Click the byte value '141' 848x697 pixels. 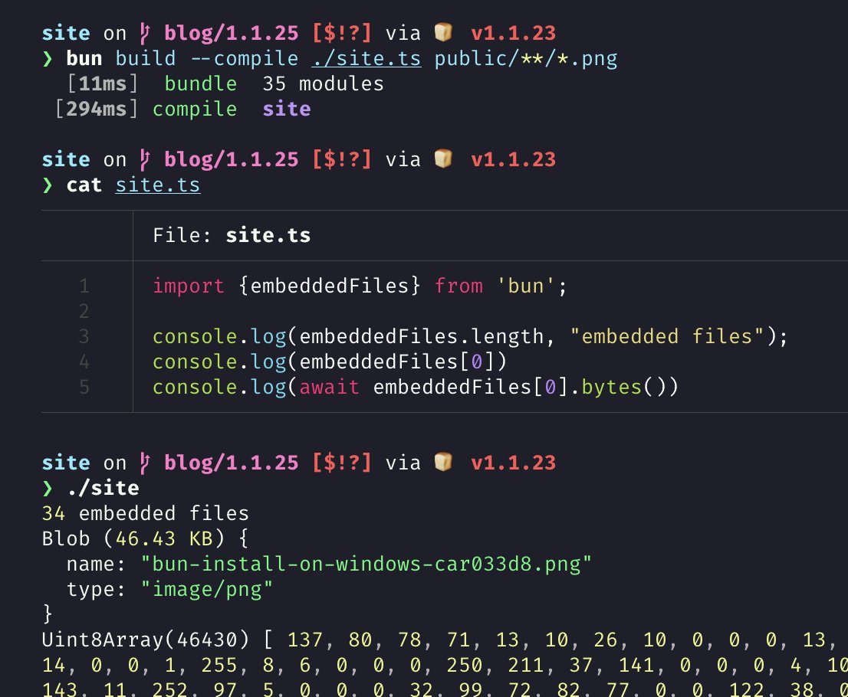(636, 665)
